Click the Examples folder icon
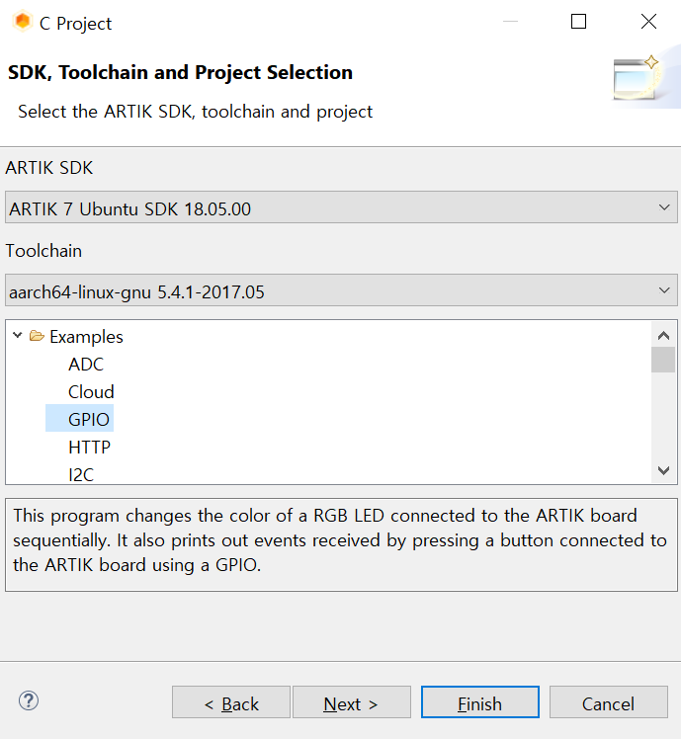The height and width of the screenshot is (739, 681). [37, 336]
